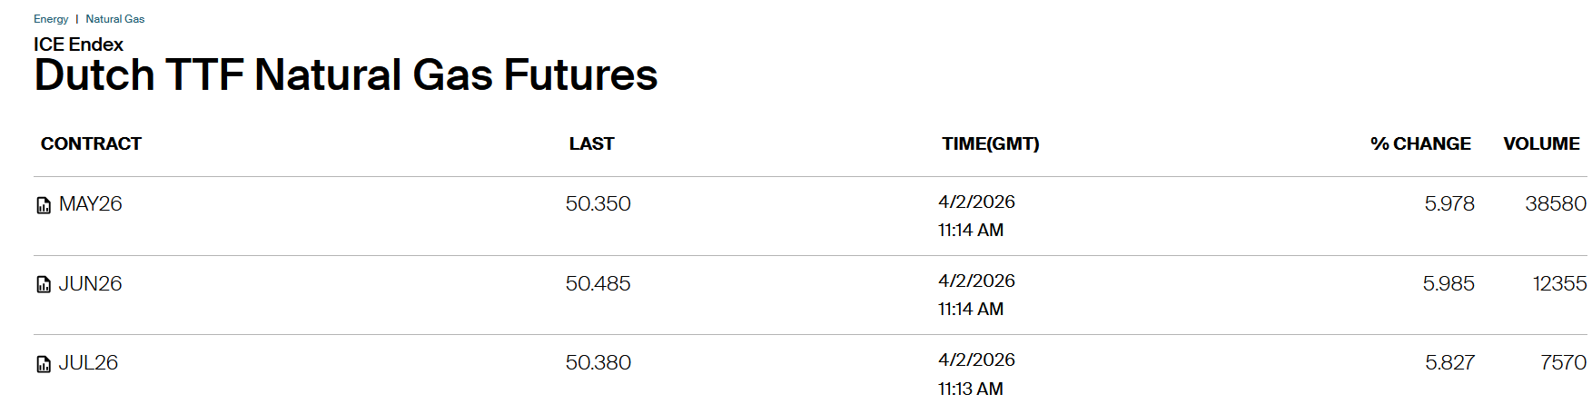Click JUL26 last price 50.380
Screen dimensions: 1592x414
click(598, 363)
